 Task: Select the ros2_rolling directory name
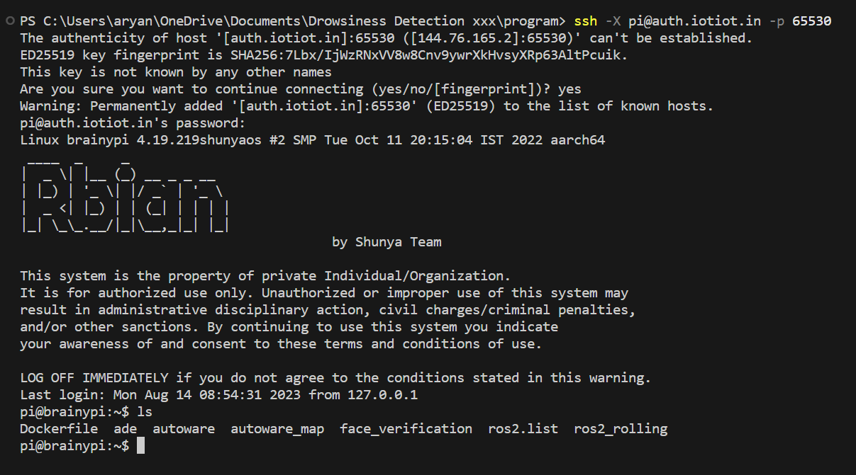[621, 428]
